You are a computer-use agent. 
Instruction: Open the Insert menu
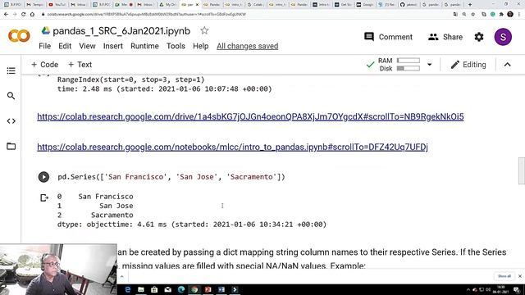point(113,46)
